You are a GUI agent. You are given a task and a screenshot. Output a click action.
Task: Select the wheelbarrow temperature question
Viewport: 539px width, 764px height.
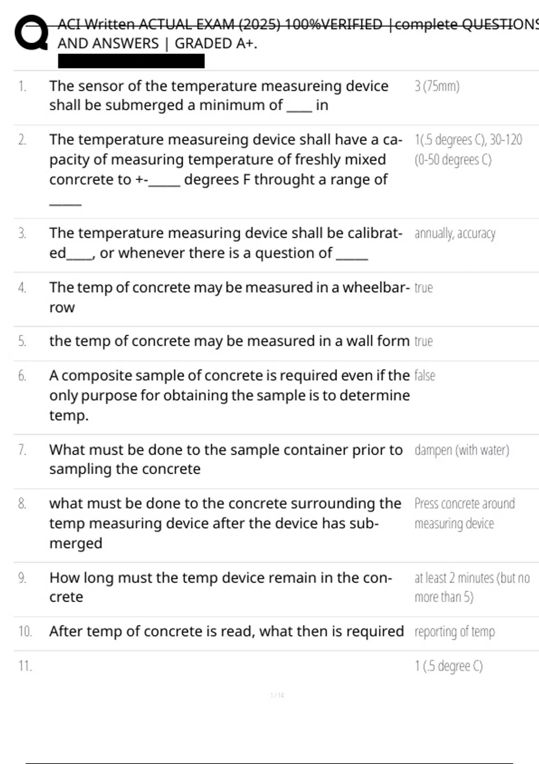click(229, 297)
